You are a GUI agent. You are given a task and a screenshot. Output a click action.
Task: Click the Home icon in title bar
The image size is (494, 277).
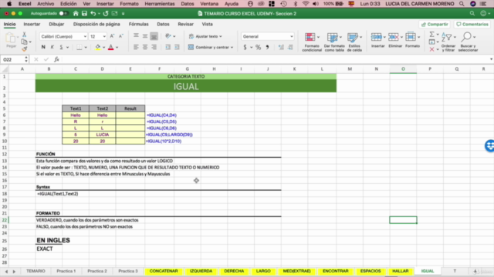[76, 14]
